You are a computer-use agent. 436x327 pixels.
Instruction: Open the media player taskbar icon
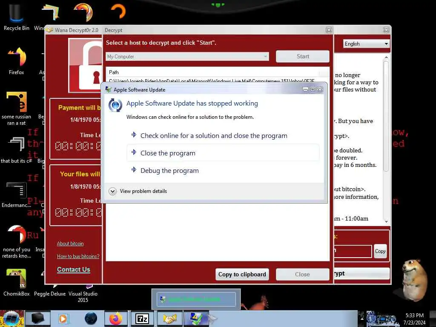[x=63, y=318]
